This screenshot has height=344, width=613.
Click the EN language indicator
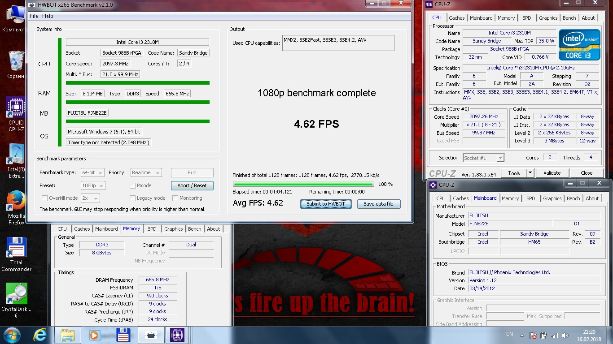[509, 334]
